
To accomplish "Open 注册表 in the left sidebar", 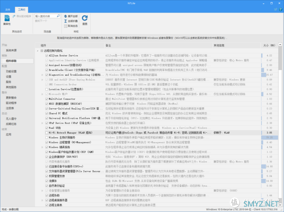I will coord(10,108).
